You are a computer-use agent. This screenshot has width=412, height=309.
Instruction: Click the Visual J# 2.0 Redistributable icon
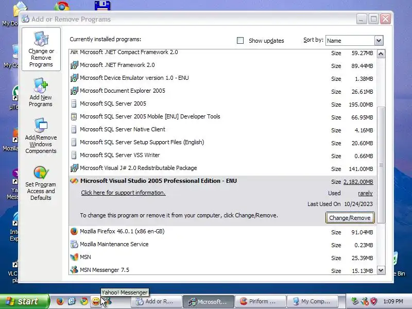coord(74,168)
